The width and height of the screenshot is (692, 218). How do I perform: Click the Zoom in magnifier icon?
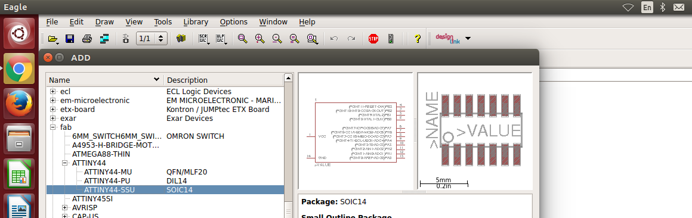click(259, 39)
